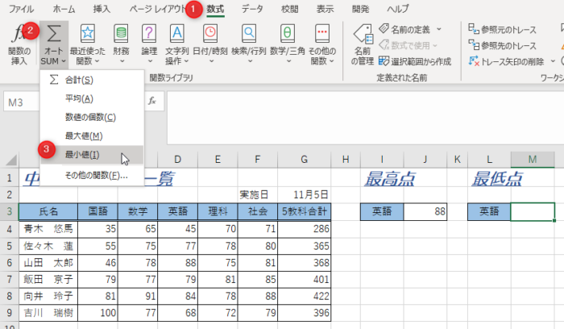Click 参照元のトレース button

502,28
